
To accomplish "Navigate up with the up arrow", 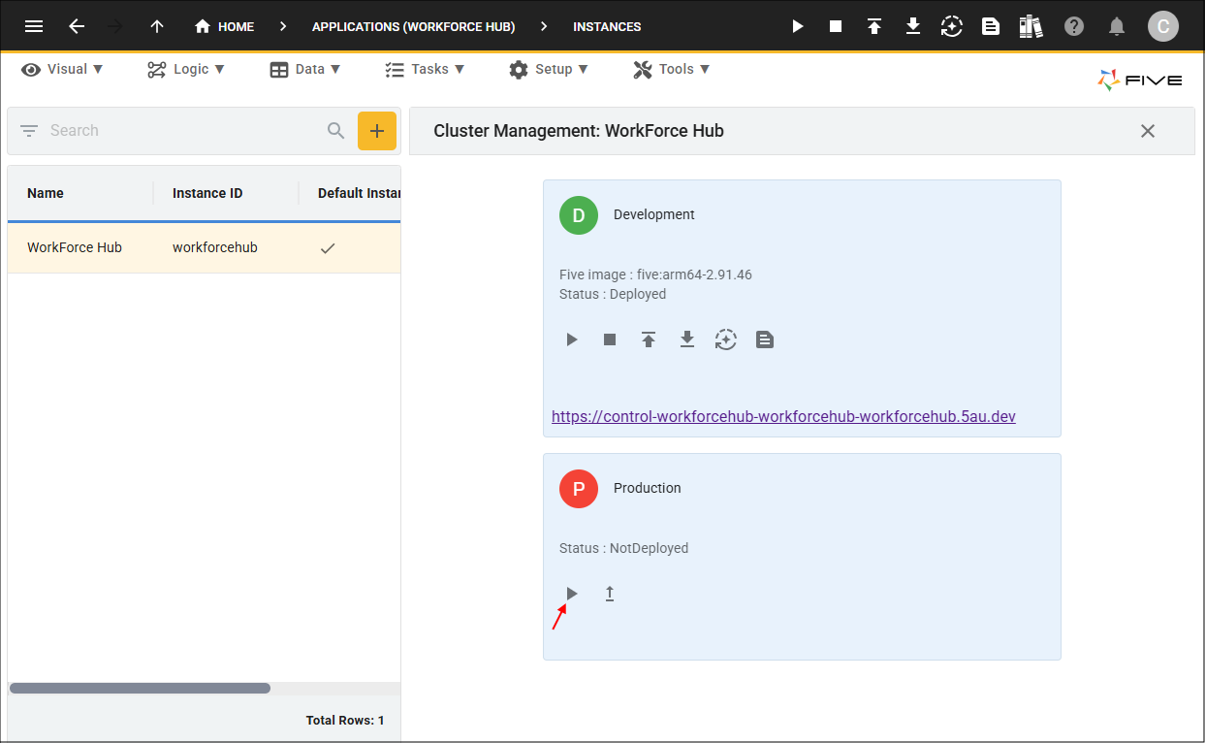I will point(157,26).
